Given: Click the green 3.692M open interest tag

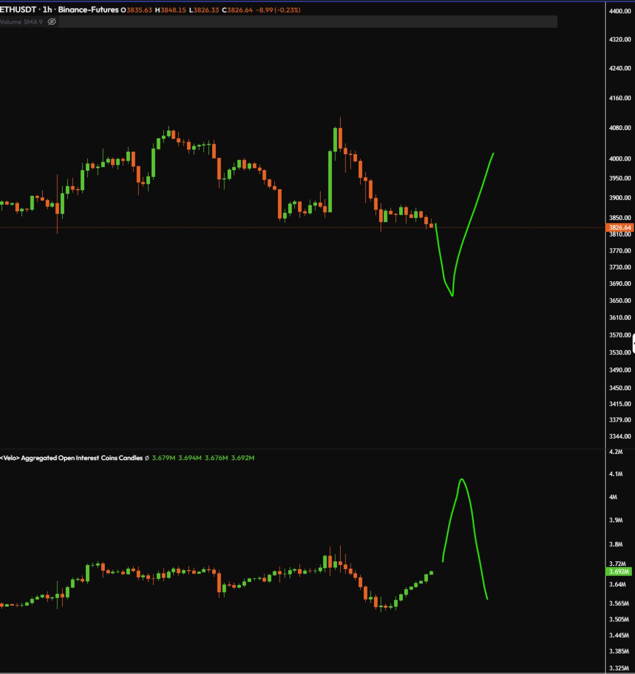Looking at the screenshot, I should [619, 571].
